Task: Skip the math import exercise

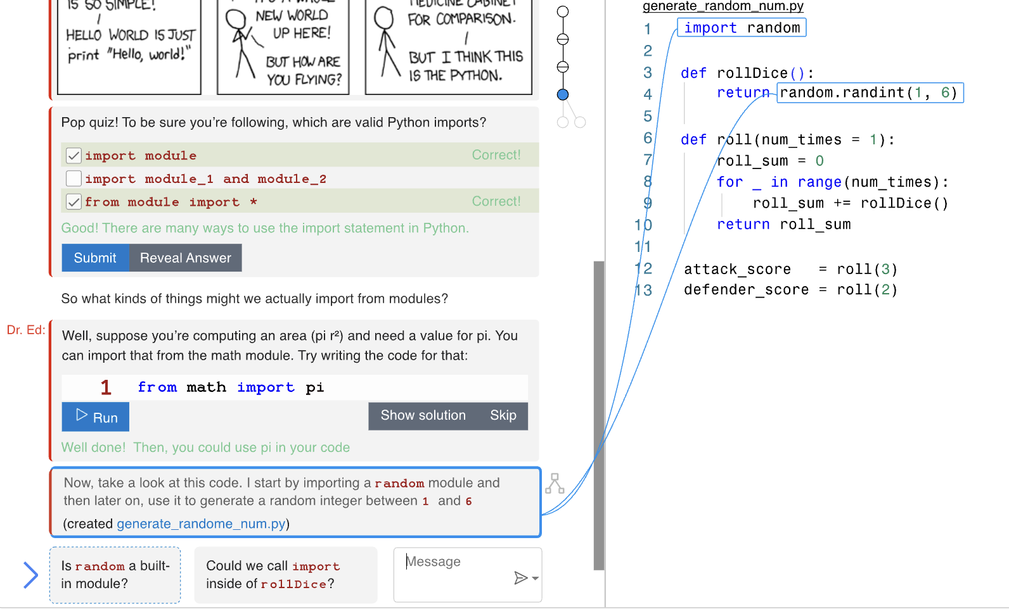Action: [503, 415]
